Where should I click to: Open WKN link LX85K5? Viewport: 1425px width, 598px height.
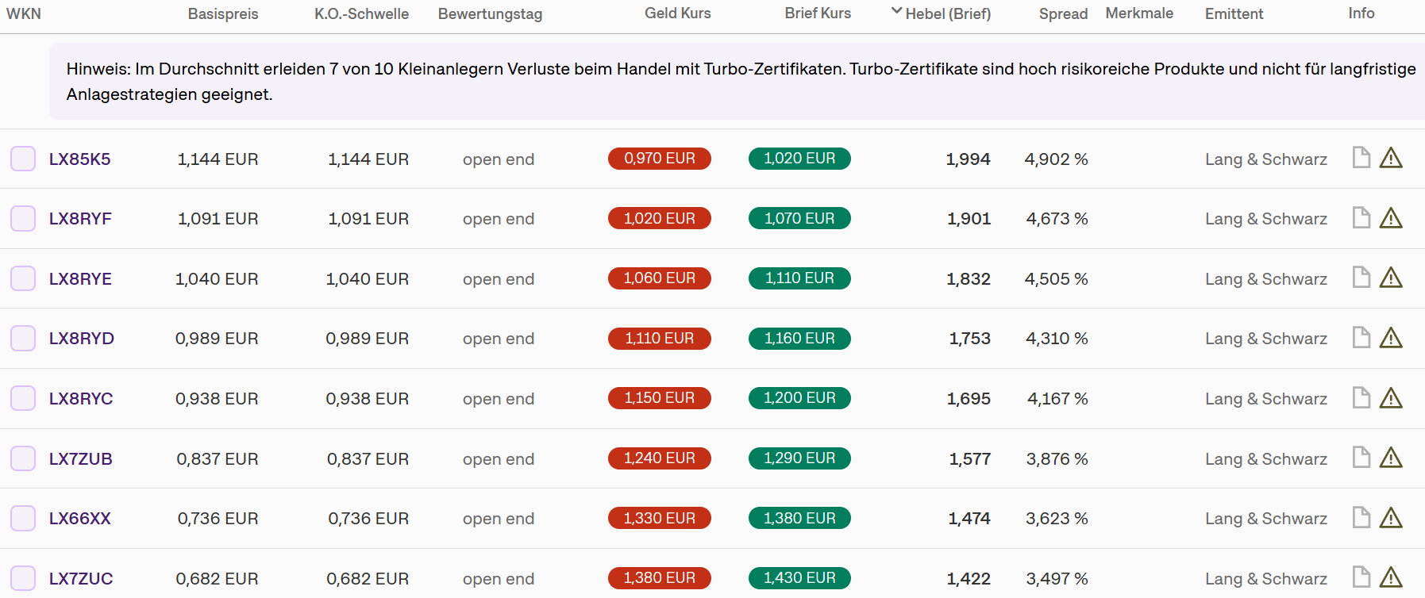tap(79, 159)
